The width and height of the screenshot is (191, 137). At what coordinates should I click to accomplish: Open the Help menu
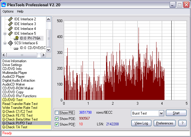click(x=20, y=11)
